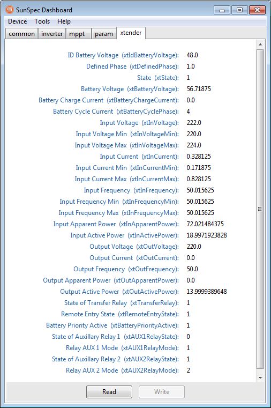
Task: Click the SunSpec Dashboard title bar icon
Action: coord(9,10)
